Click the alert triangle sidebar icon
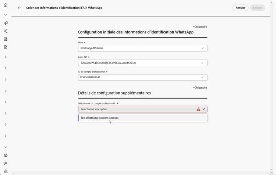276x175 pixels. point(6,171)
